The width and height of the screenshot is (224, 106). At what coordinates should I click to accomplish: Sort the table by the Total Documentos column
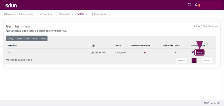144,45
